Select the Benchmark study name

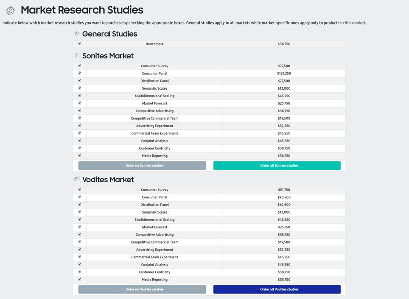[155, 44]
